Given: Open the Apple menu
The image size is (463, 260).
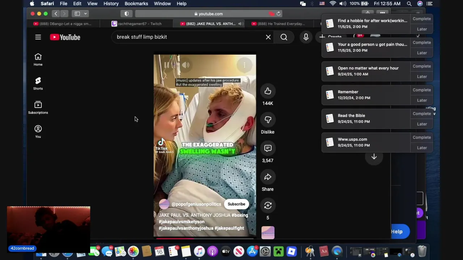Looking at the screenshot, I should coord(32,4).
